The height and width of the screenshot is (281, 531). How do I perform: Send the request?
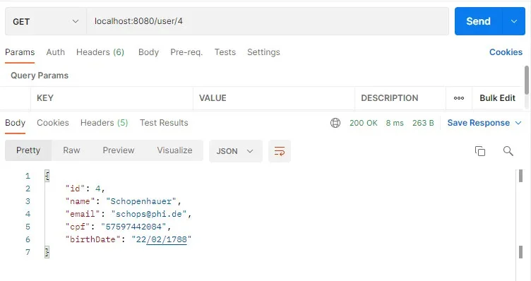coord(478,21)
